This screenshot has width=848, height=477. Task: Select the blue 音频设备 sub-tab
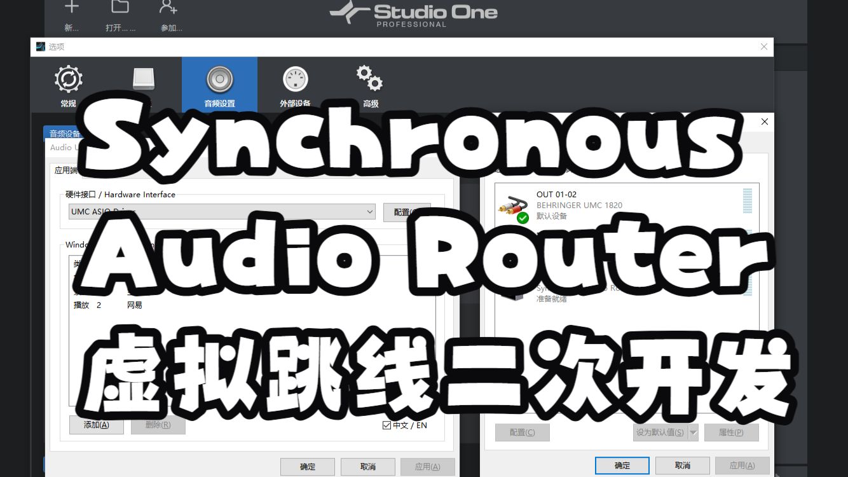[65, 134]
